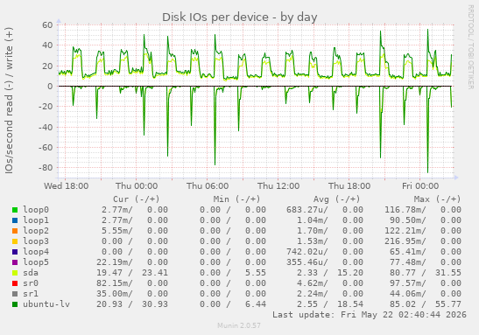Click the sda max read value 80.77
Viewport: 479px width, 335px height.
coord(403,273)
